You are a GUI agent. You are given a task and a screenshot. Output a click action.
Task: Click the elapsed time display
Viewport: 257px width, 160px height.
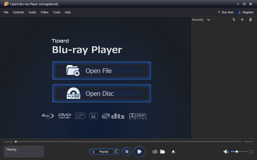[x=9, y=142]
